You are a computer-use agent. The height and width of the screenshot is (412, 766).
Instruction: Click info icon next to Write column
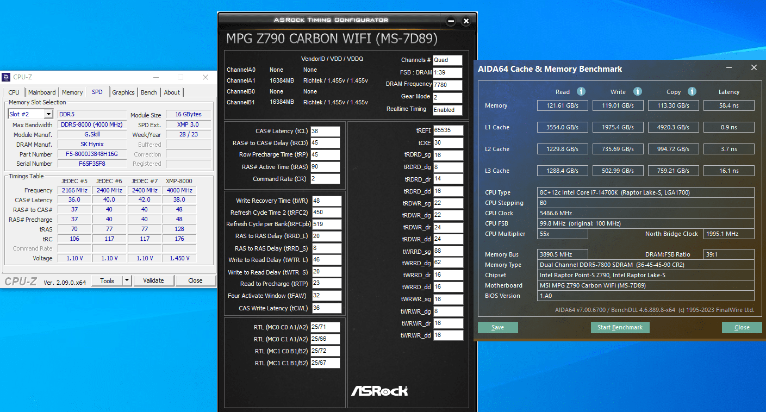point(638,91)
